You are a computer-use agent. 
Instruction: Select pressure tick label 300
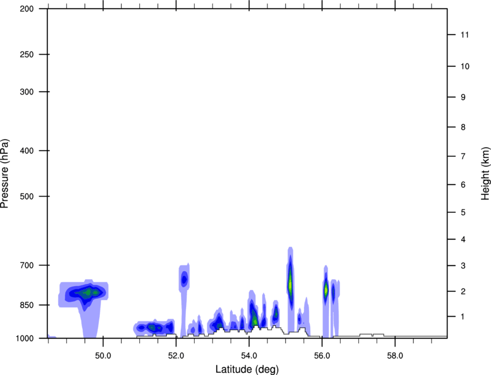click(27, 92)
